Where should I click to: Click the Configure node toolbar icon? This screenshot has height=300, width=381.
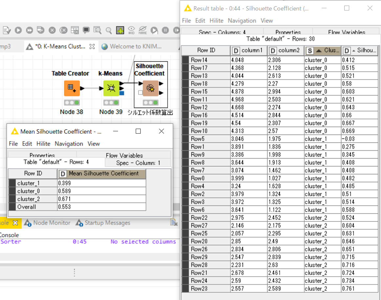pyautogui.click(x=7, y=30)
